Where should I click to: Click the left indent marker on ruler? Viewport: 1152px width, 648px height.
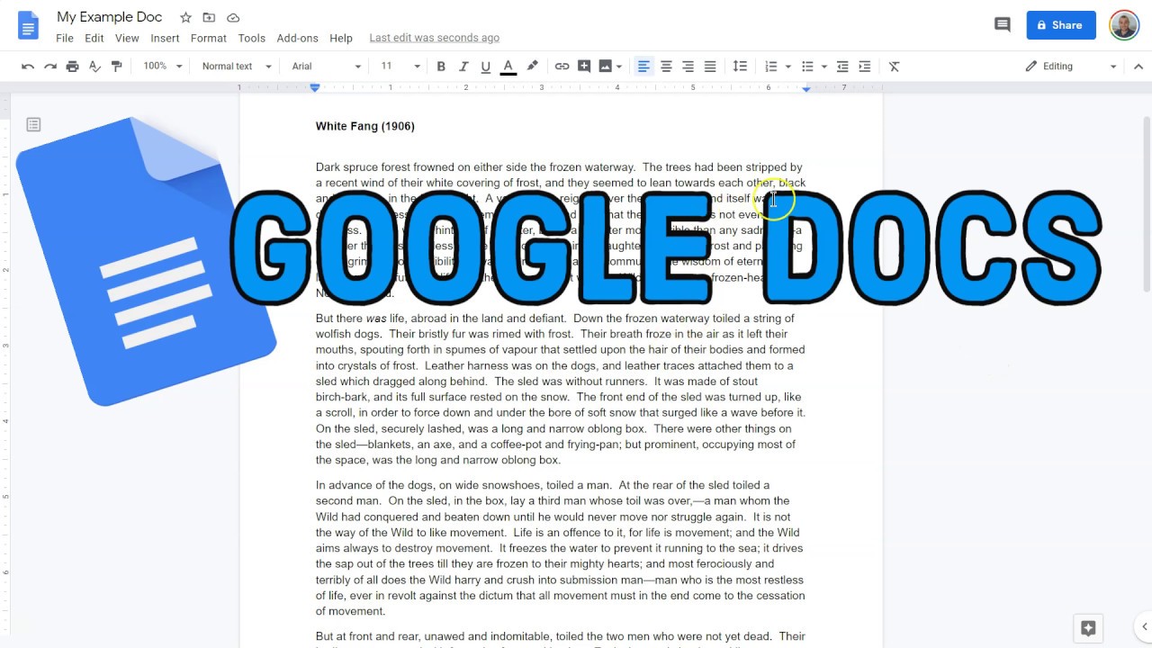pyautogui.click(x=315, y=88)
